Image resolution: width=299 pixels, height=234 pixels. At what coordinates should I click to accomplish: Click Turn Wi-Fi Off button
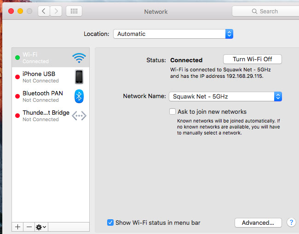pos(252,59)
